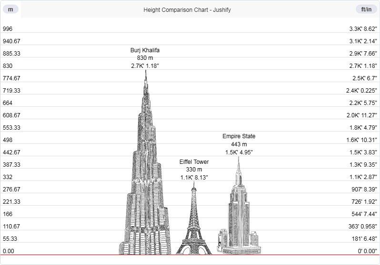The image size is (380, 265).
Task: Click the 553.33 scale value
Action: point(11,127)
